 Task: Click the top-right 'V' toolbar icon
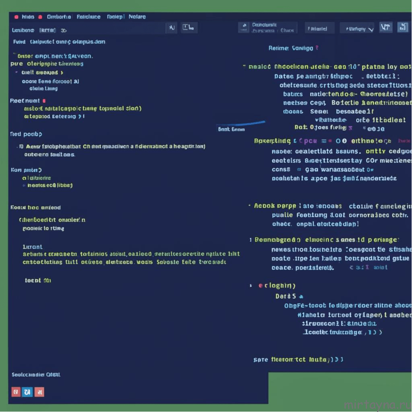[x=386, y=28]
